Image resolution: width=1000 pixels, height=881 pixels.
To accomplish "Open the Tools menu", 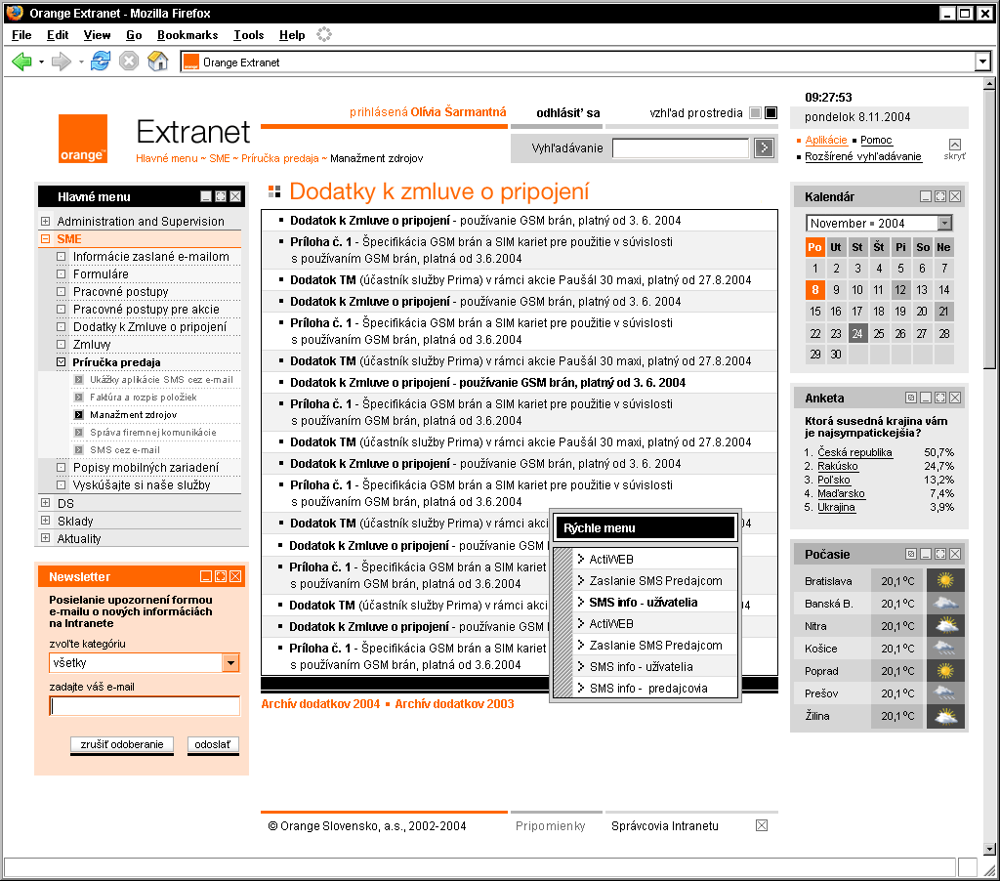I will (248, 35).
